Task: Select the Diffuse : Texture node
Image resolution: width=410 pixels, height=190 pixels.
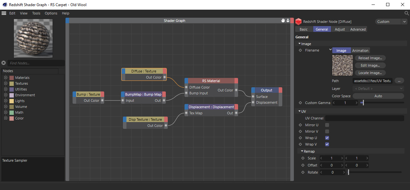Action: tap(144, 71)
